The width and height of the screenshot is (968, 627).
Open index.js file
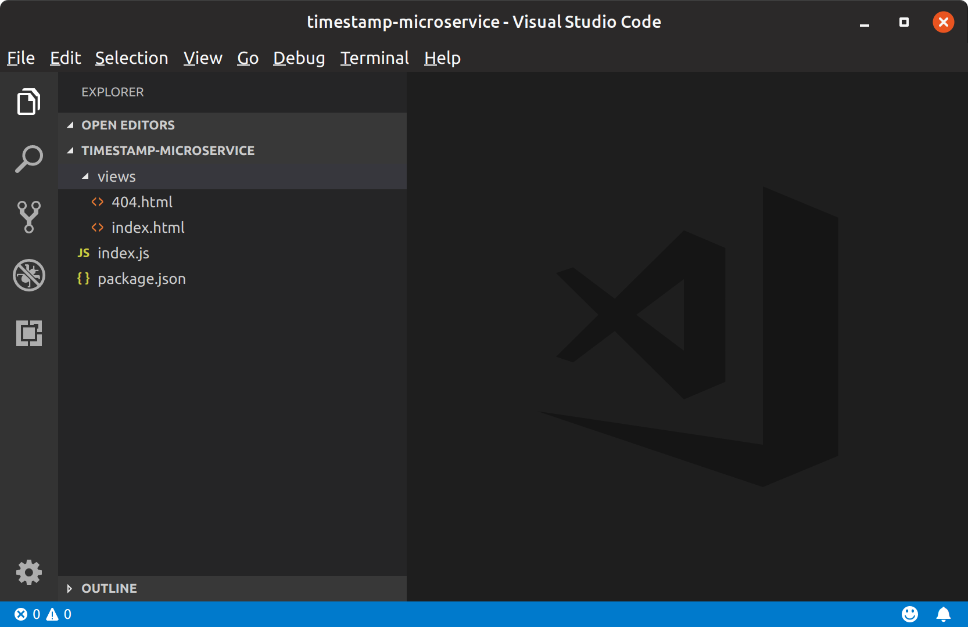(123, 253)
